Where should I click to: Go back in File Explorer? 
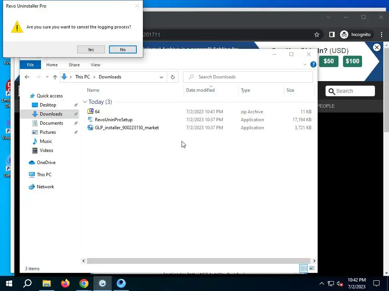coord(27,77)
